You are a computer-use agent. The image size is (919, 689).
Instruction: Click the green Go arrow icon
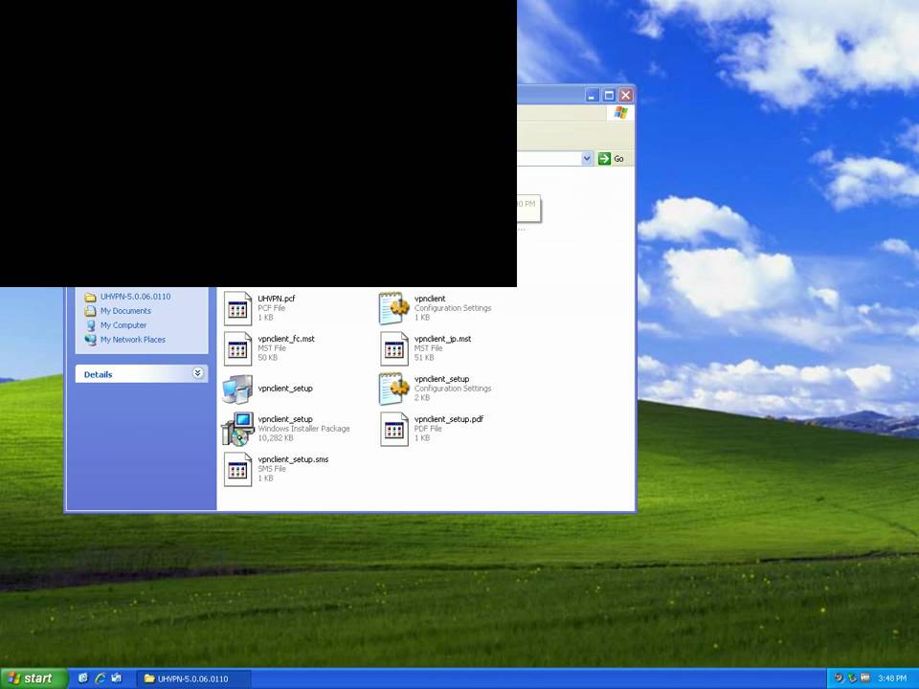[x=604, y=159]
